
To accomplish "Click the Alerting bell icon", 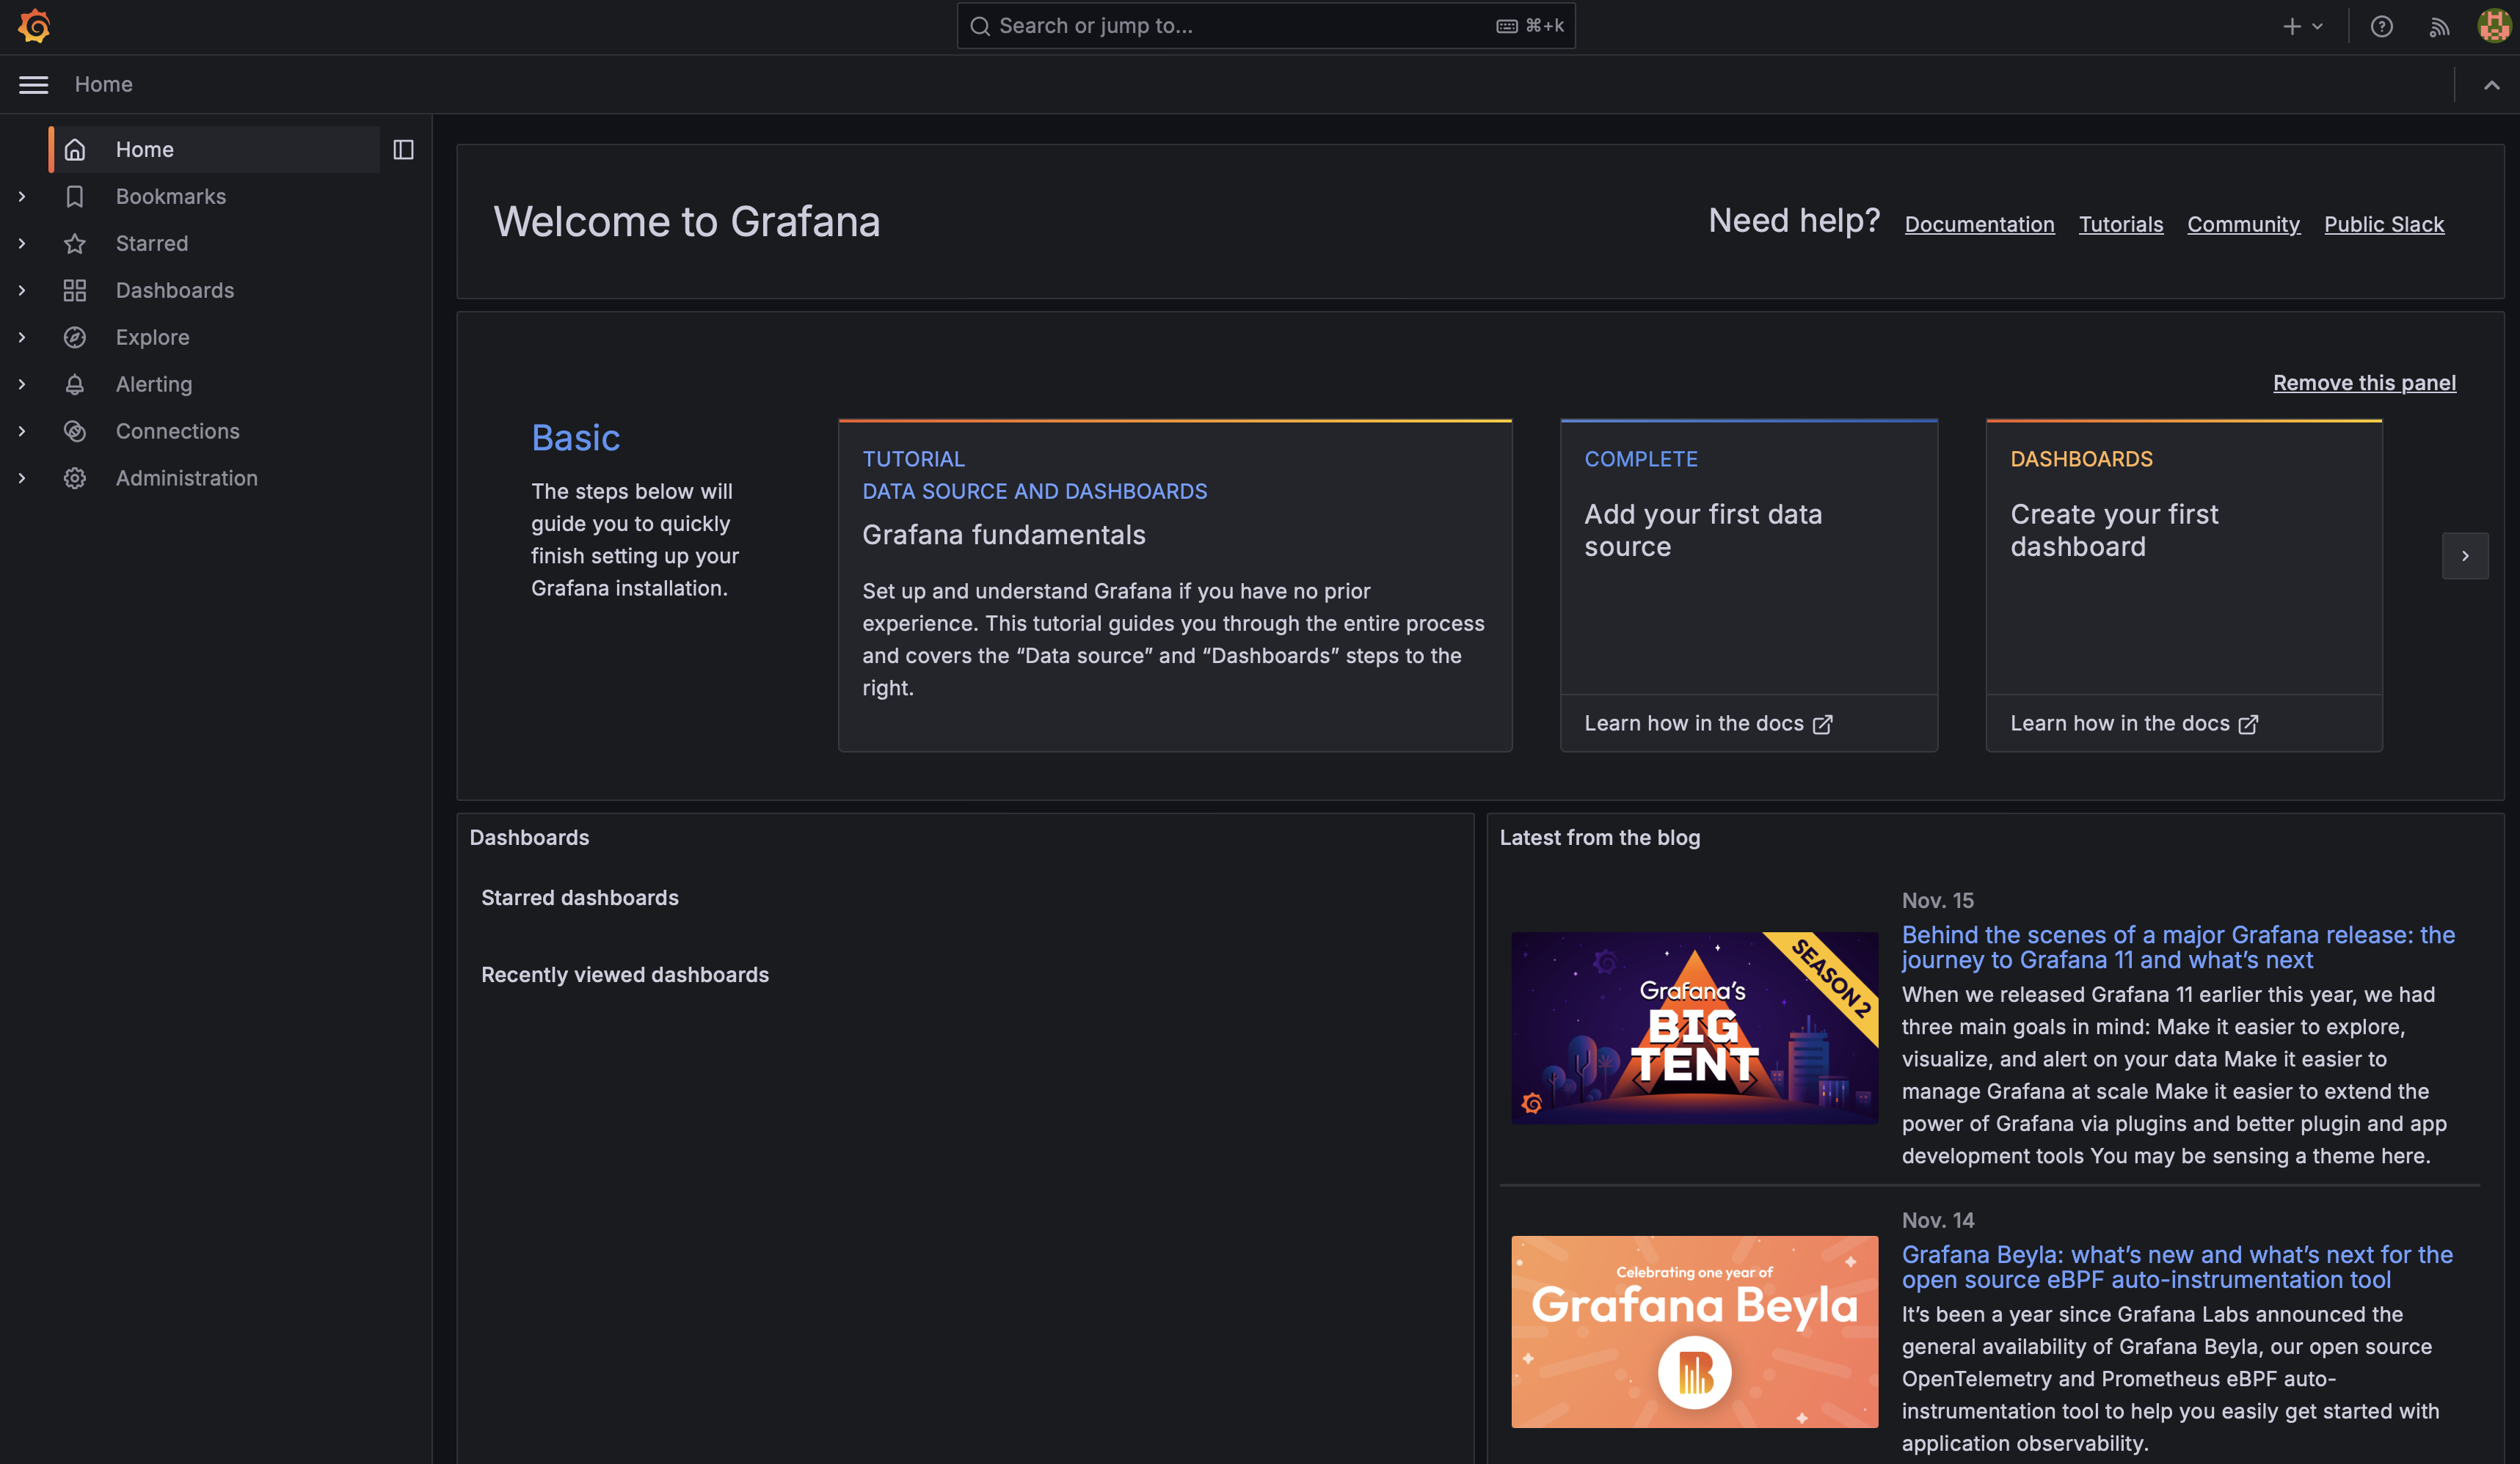I will click(x=75, y=385).
